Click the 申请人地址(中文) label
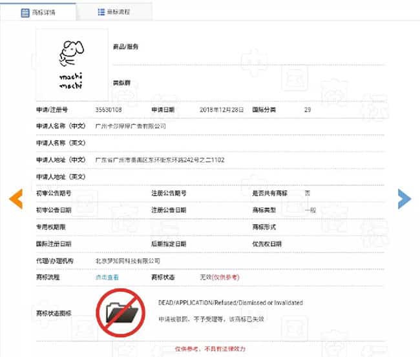The image size is (420, 357). 61,159
